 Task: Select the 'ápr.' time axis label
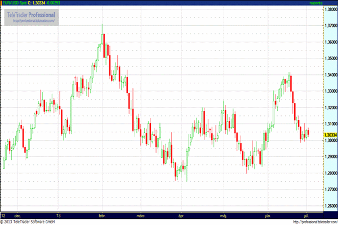pos(181,215)
